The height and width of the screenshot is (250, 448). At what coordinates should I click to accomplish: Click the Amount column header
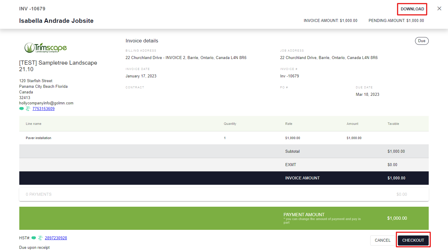[352, 124]
